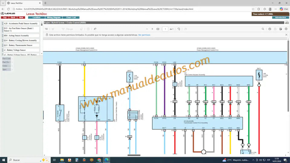The image size is (290, 163).
Task: Select Q13 Battery Thermometer Sensor
Action: click(21, 45)
